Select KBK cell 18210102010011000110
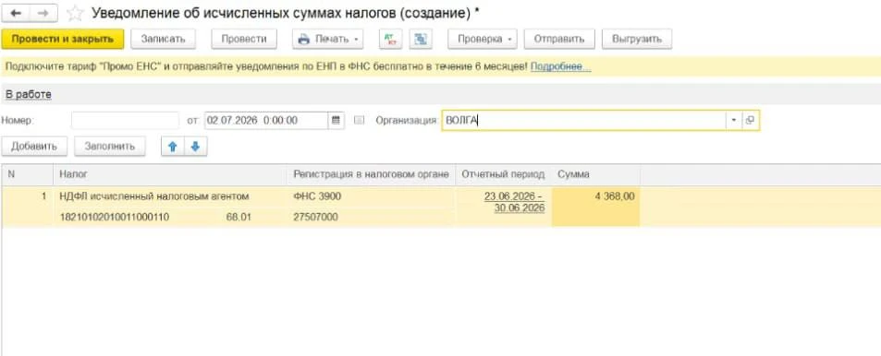The image size is (881, 356). click(x=115, y=217)
